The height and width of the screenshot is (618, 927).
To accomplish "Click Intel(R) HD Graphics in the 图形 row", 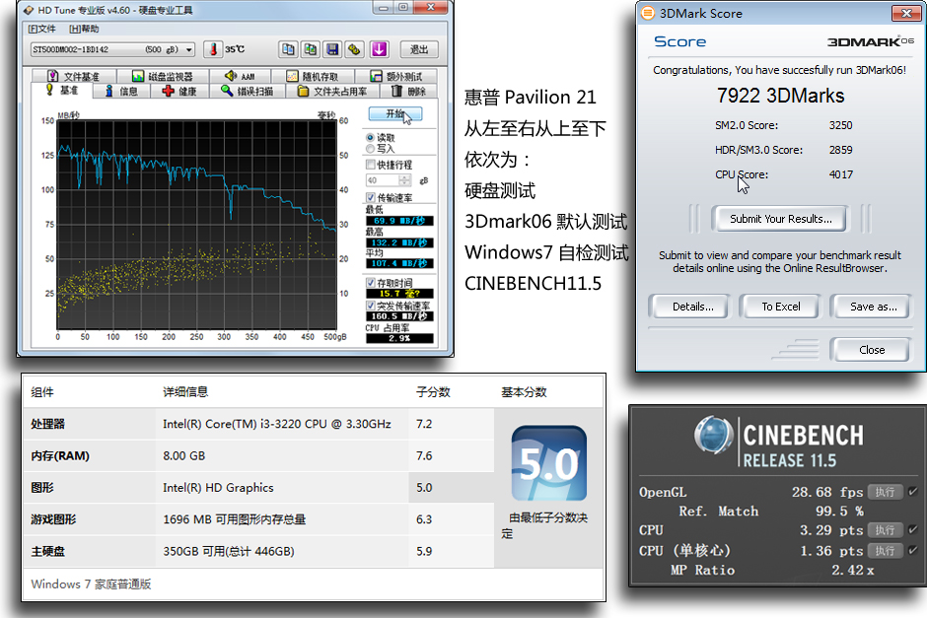I will pyautogui.click(x=218, y=488).
